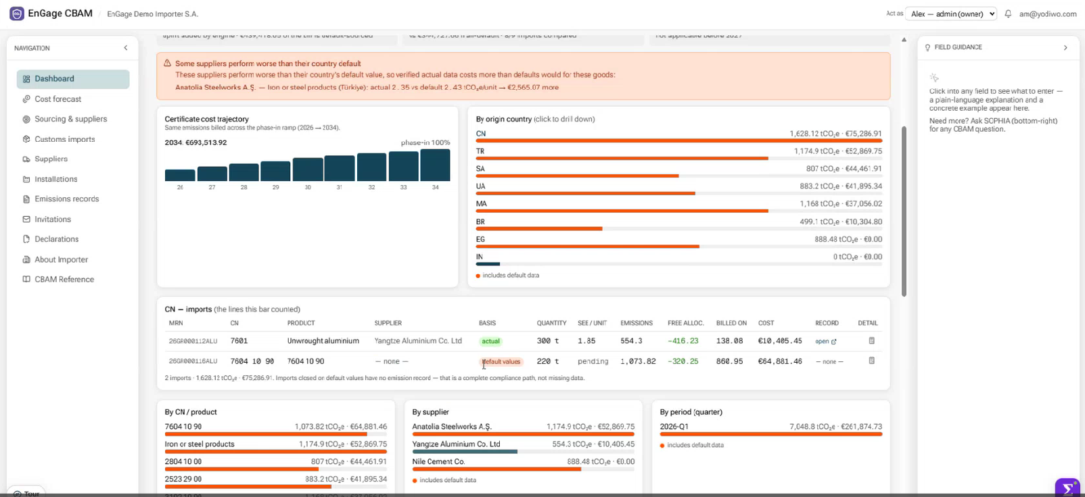Expand the Field Guidance panel chevron

1065,47
